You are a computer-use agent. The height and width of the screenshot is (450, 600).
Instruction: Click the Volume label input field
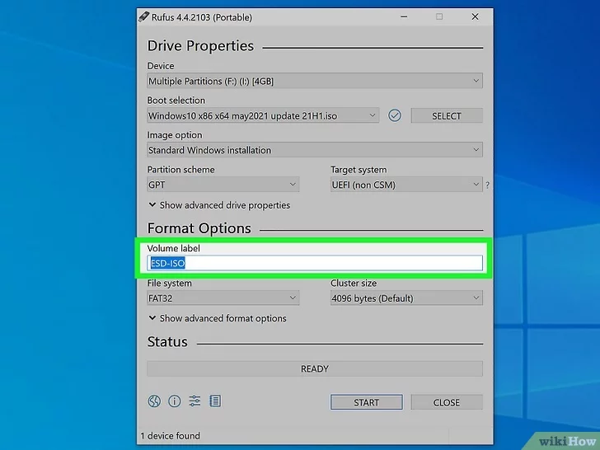pos(315,263)
